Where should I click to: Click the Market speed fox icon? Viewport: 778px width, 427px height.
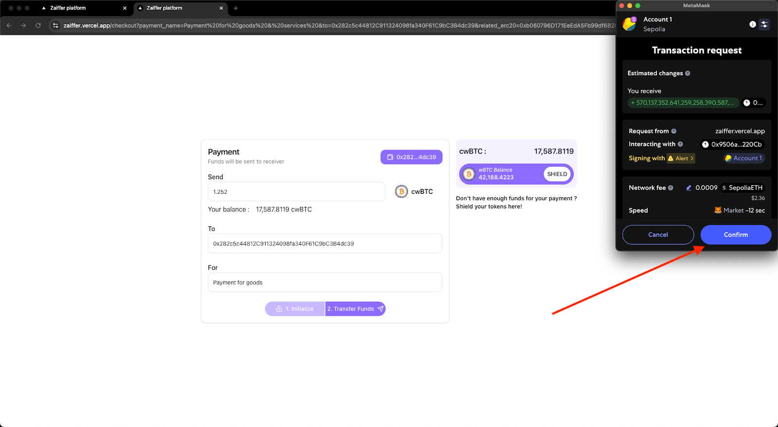point(718,210)
